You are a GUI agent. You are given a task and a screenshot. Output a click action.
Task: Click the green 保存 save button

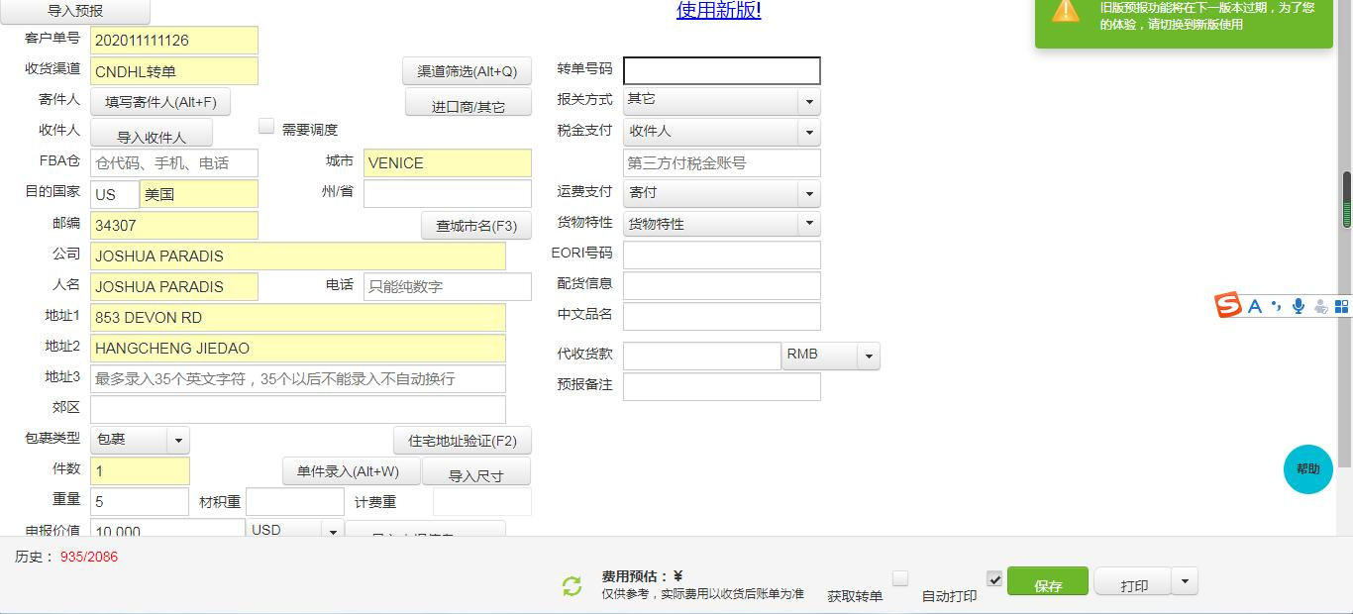pos(1047,581)
